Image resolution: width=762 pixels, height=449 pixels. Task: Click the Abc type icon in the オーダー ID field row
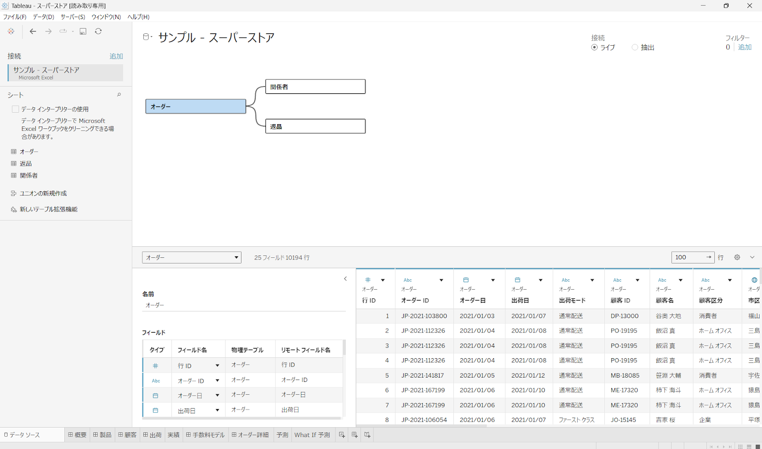coord(156,381)
